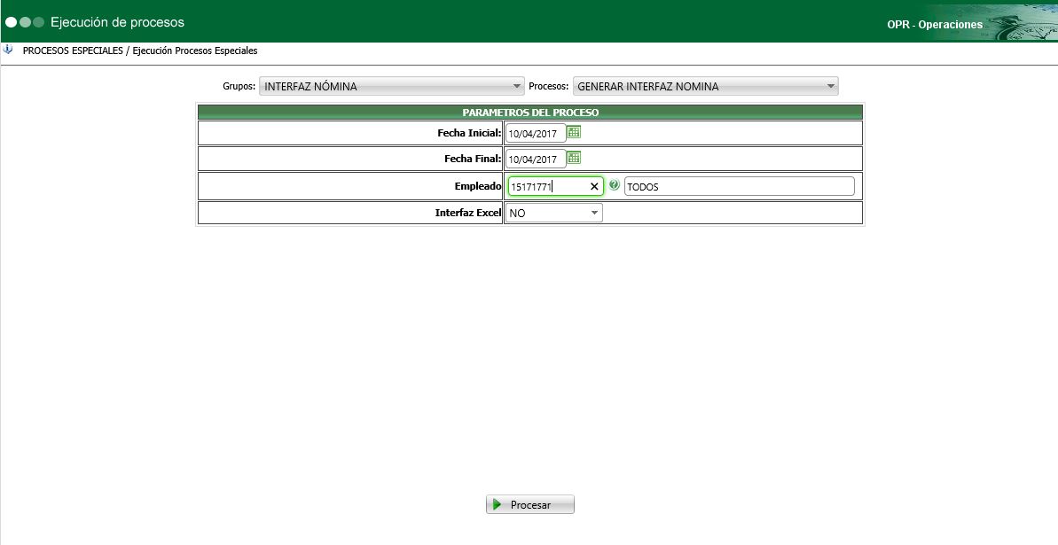The image size is (1058, 545).
Task: Focus the Fecha Inicial date field
Action: tap(536, 134)
